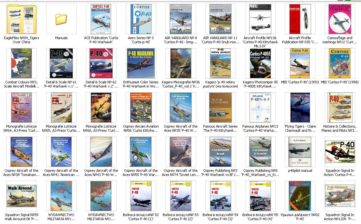Select Famous Airplanes №13 Curtiss P-40 file
This screenshot has height=224, width=361.
[x=260, y=108]
